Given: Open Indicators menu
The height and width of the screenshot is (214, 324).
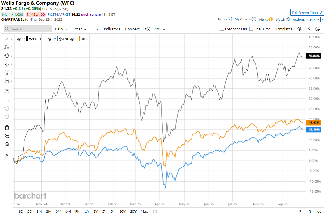Looking at the screenshot, I should point(112,29).
